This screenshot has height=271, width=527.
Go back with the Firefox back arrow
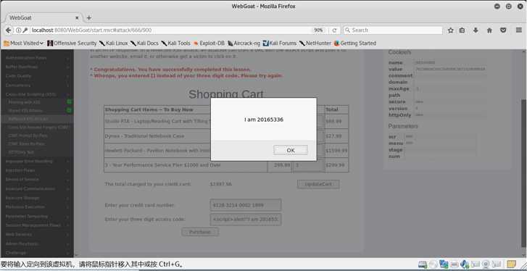point(8,30)
